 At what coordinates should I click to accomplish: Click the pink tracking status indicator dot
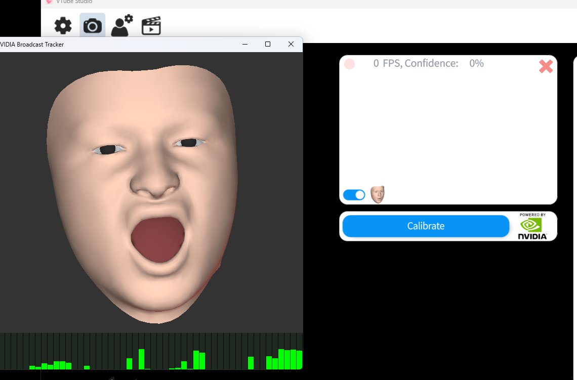(349, 64)
